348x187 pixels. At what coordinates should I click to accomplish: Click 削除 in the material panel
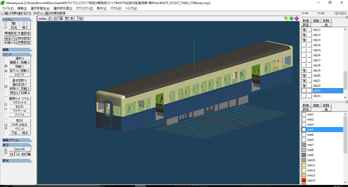tap(326, 105)
